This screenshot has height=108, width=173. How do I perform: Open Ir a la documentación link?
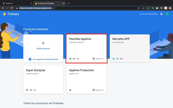point(148,14)
